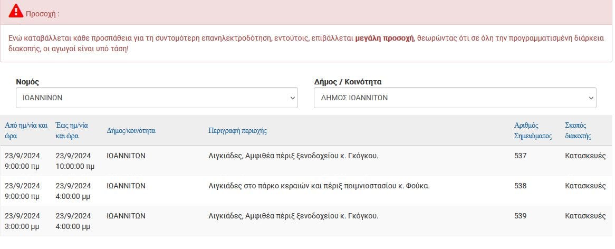Sort by Αριθμός Σημειώματος column header
The width and height of the screenshot is (615, 249).
point(533,131)
